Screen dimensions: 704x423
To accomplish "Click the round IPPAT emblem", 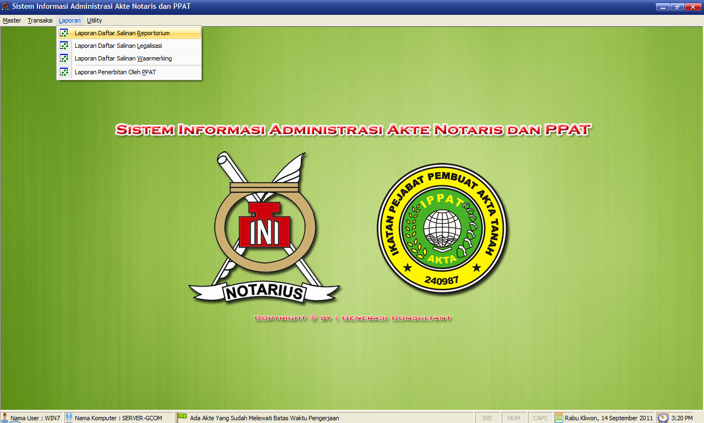I will [x=442, y=228].
